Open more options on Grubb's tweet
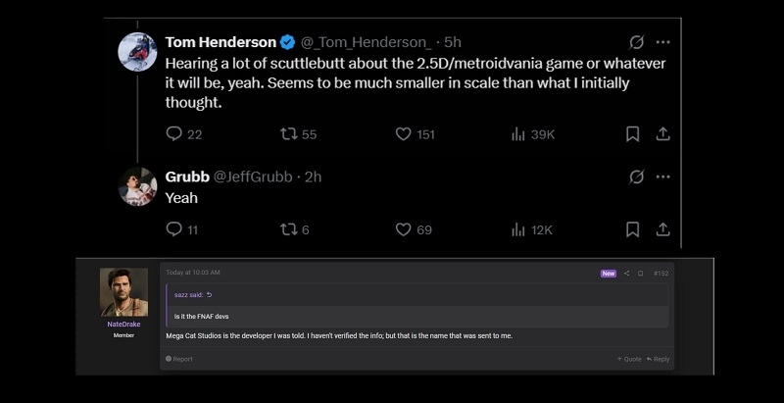784x403 pixels. click(x=663, y=176)
